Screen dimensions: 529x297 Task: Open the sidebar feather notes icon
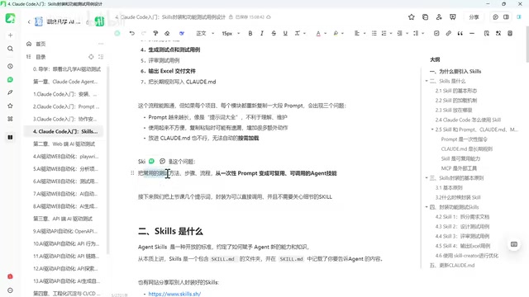[11, 92]
